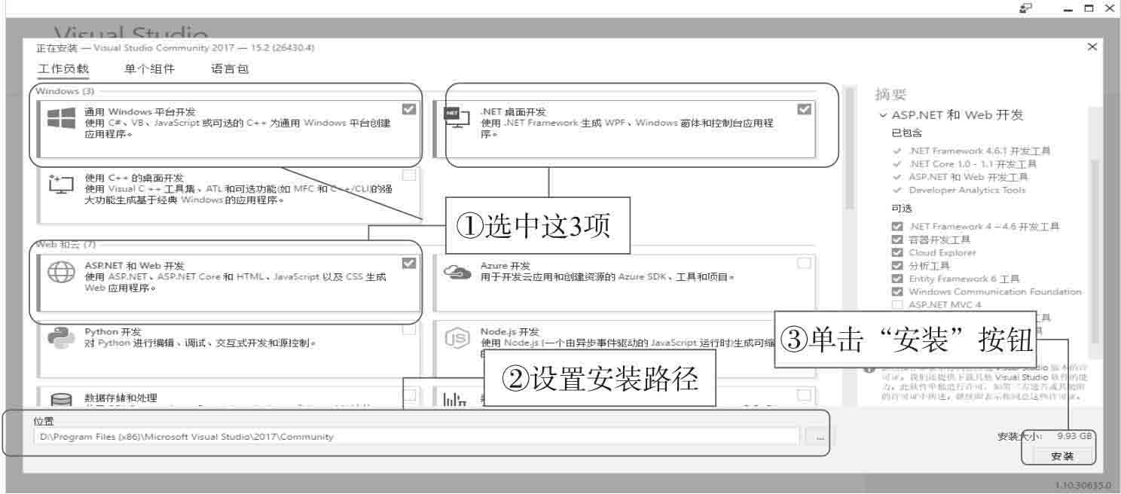Click '.NET Core 1.0 - 1.1 开发工具' included item
This screenshot has width=1121, height=494.
click(973, 163)
